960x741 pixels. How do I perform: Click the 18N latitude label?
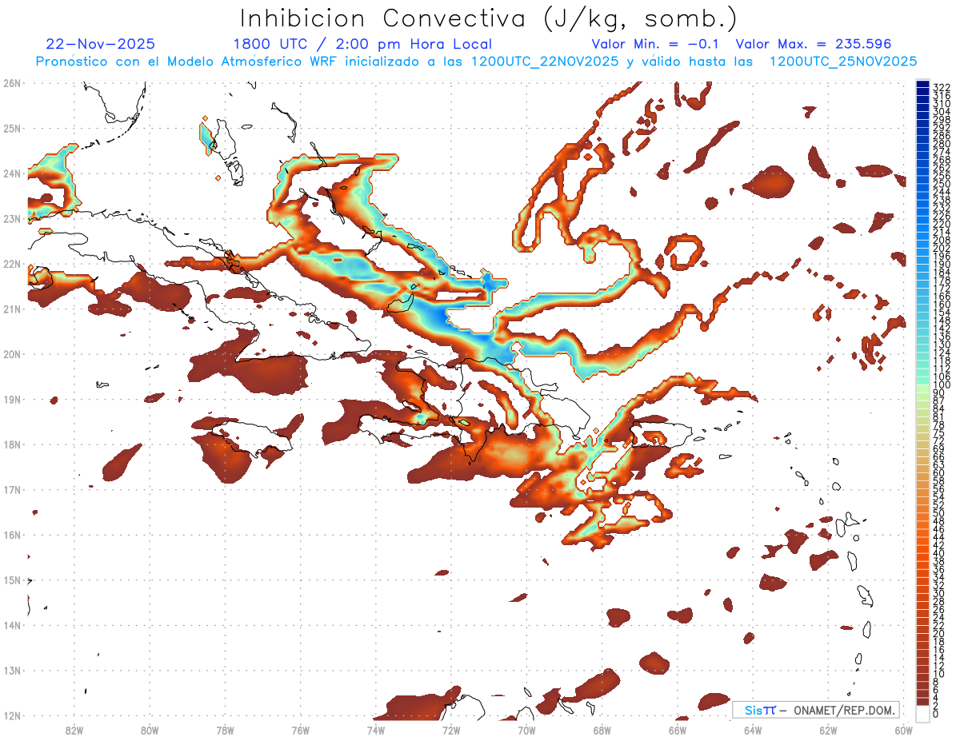(11, 444)
